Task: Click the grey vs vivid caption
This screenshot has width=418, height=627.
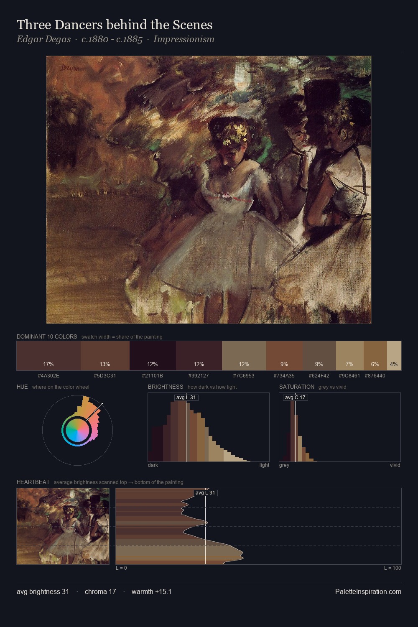Action: tap(332, 387)
